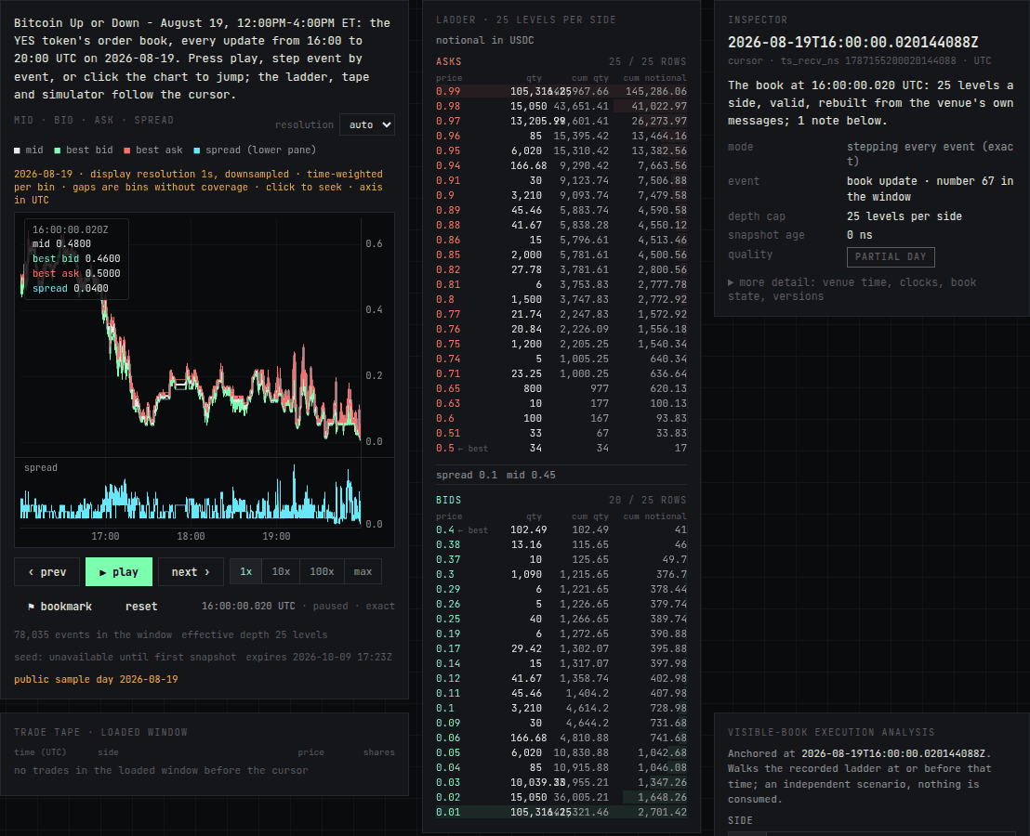Select the 0.65 ask price row
Image resolution: width=1030 pixels, height=836 pixels.
[561, 388]
